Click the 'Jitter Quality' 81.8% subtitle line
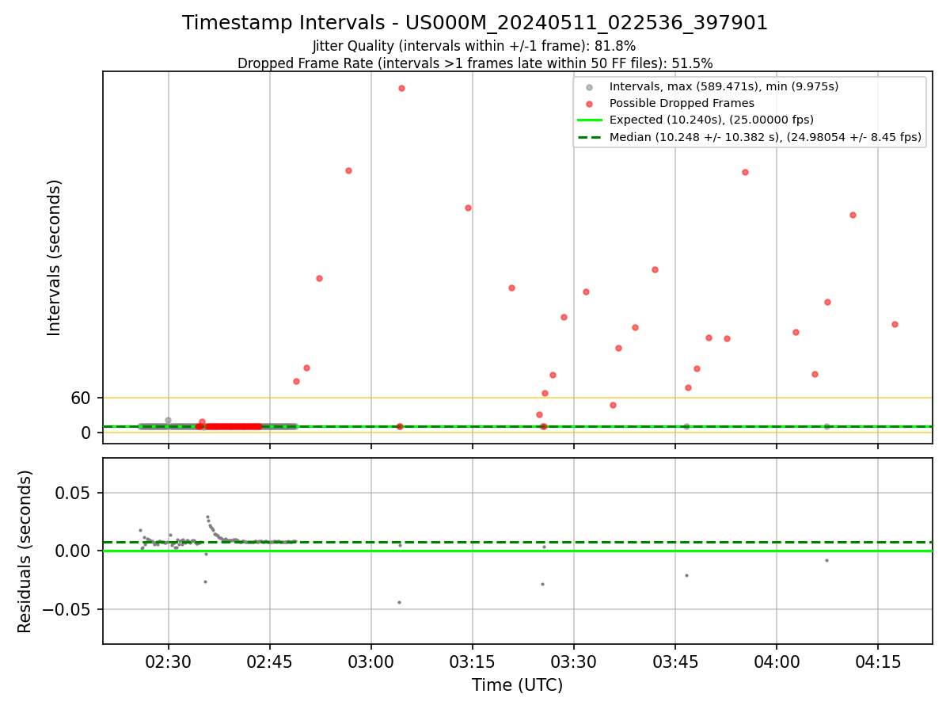Viewport: 950px width, 713px height. pyautogui.click(x=474, y=46)
